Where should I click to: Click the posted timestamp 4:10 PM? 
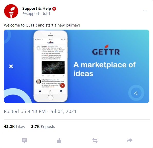37,111
